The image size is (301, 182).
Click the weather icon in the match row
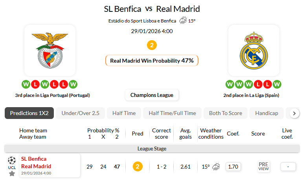point(216,167)
